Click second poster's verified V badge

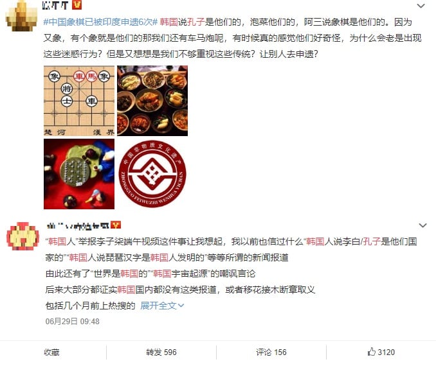point(116,225)
